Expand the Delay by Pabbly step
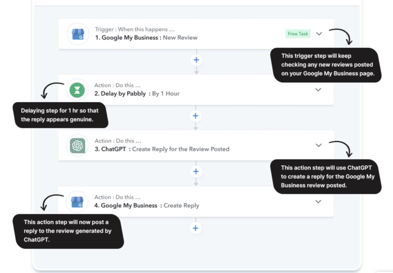Viewport: 393px width, 273px height. tap(318, 90)
